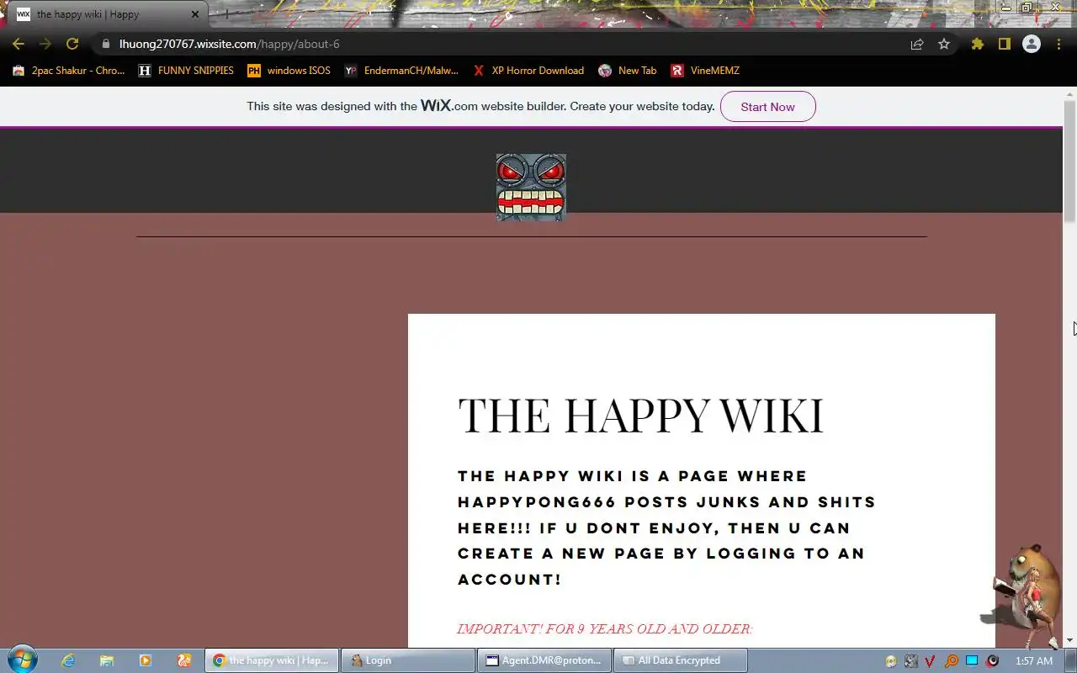This screenshot has height=673, width=1077.
Task: Click the Wix 'Start Now' button
Action: pos(767,107)
